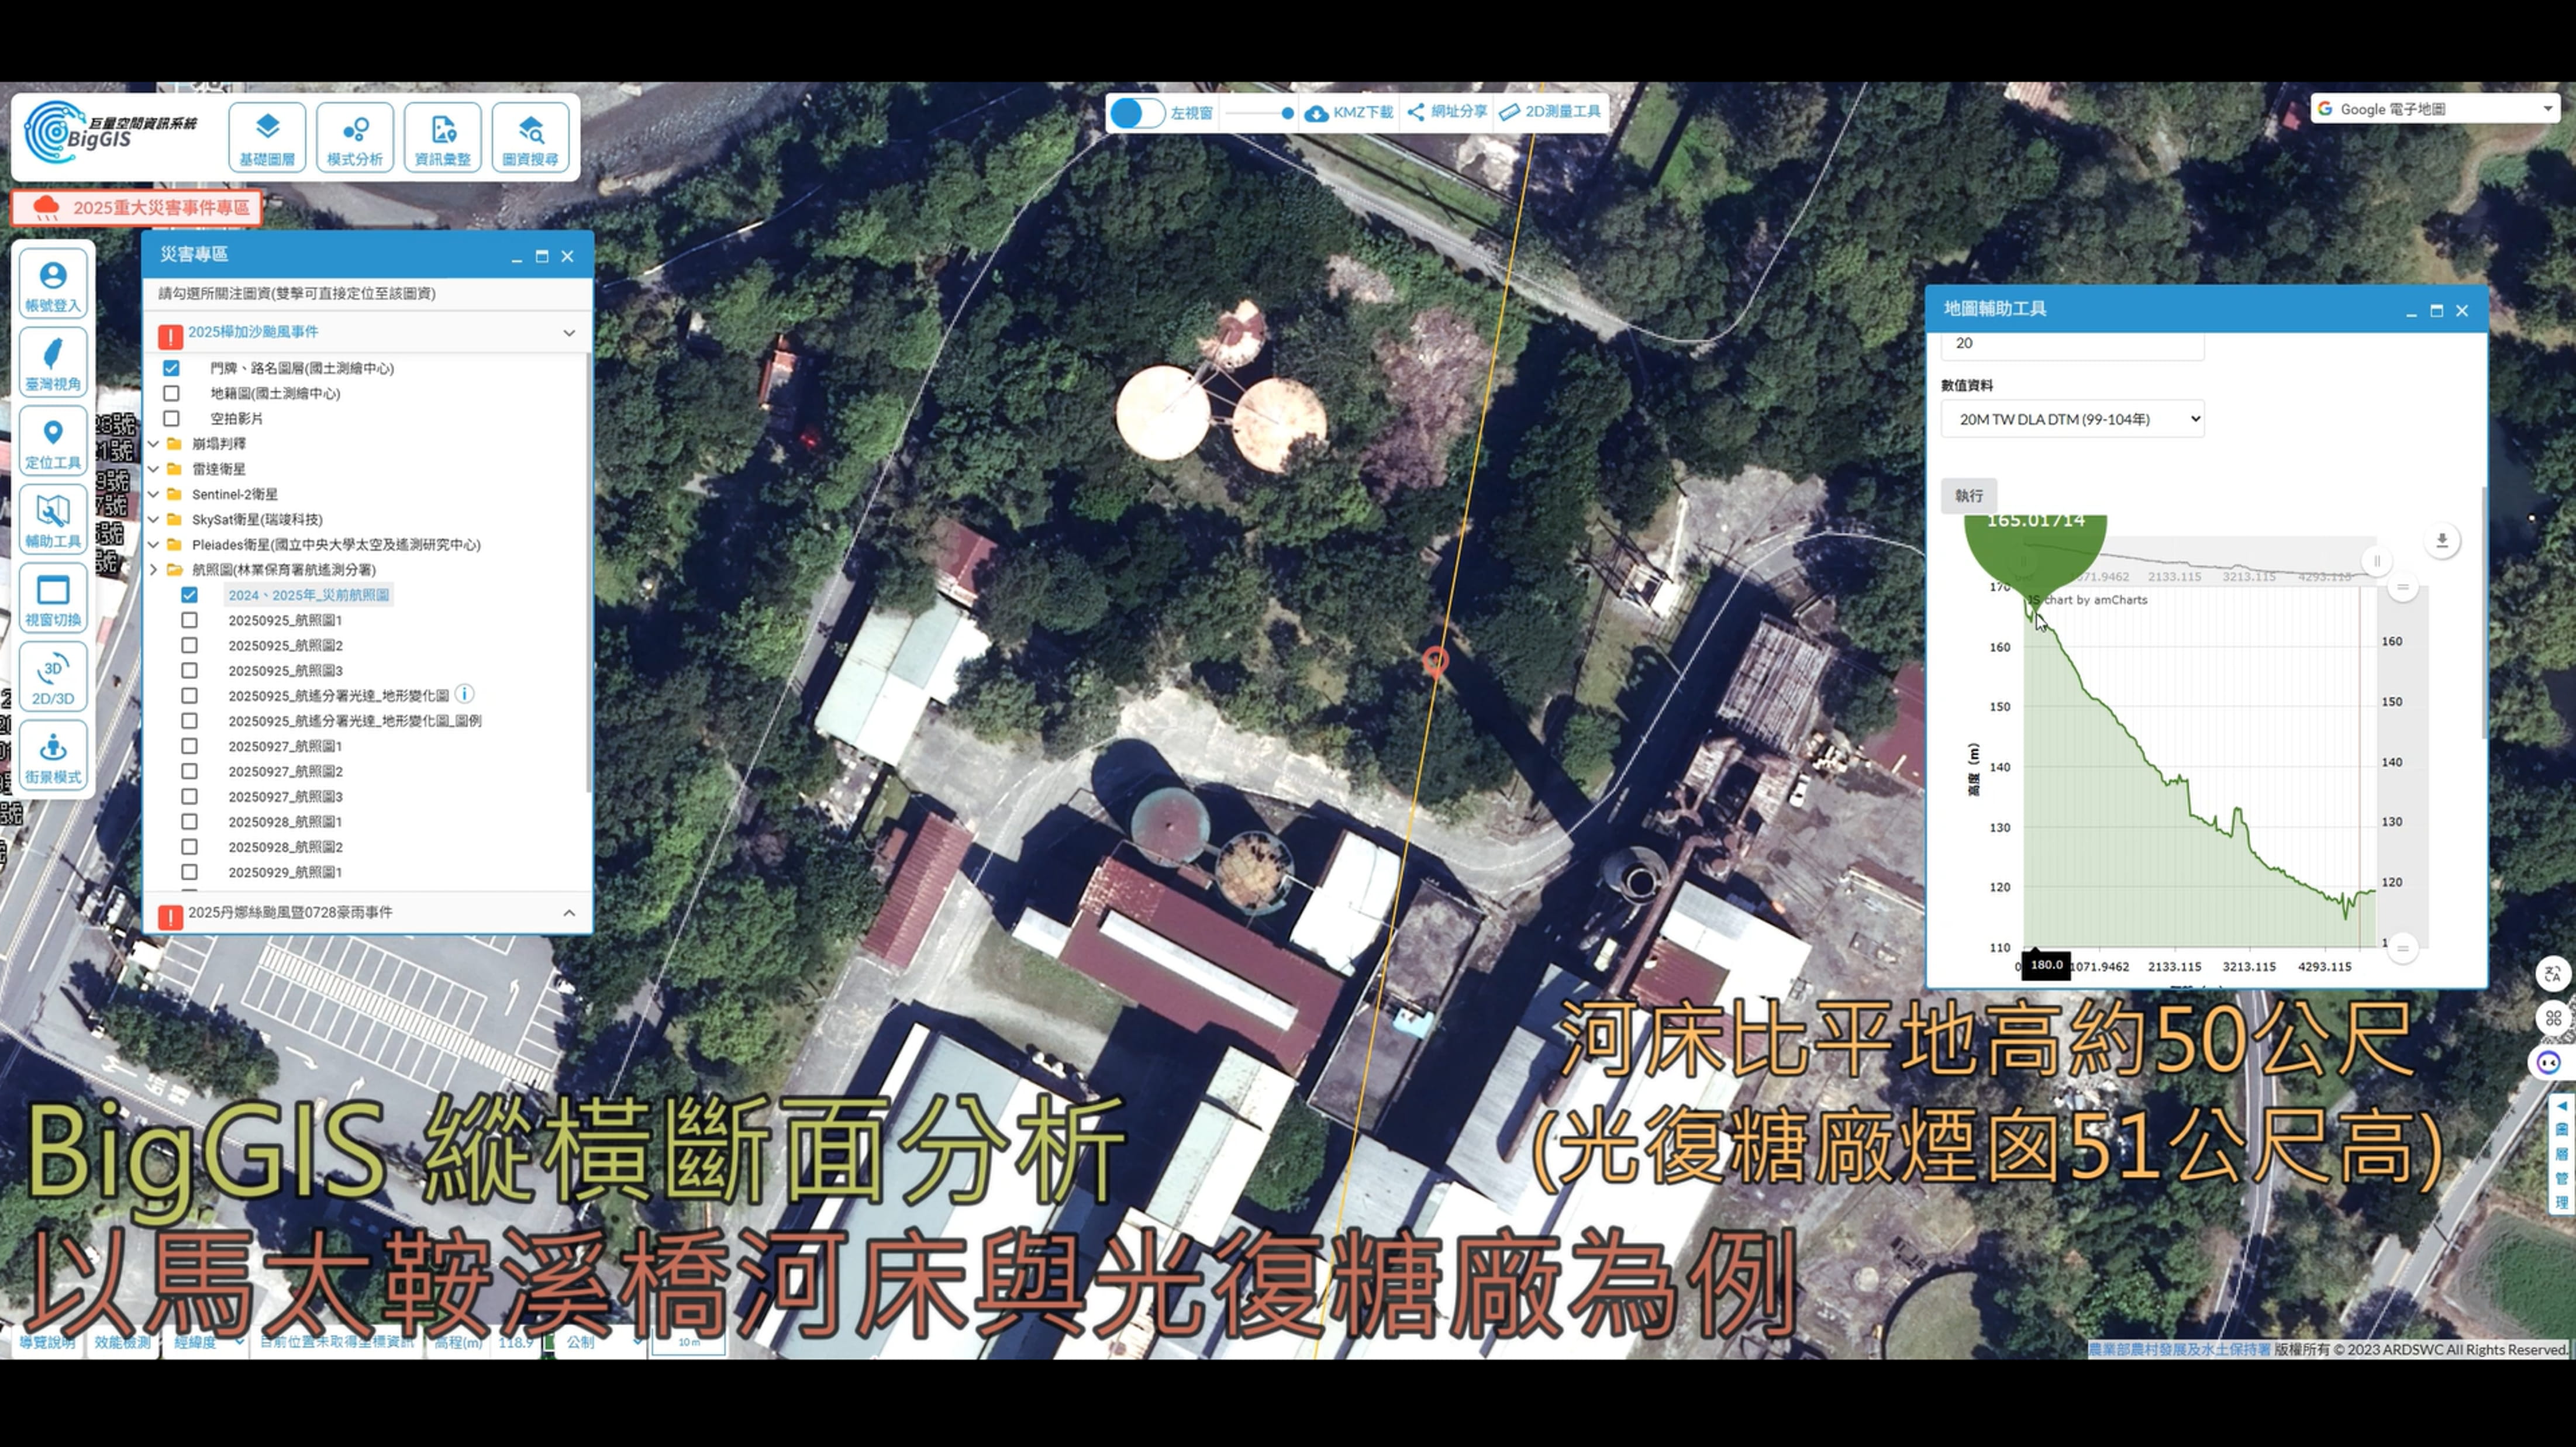
Task: Switch to 2D/3D view mode
Action: click(x=53, y=677)
